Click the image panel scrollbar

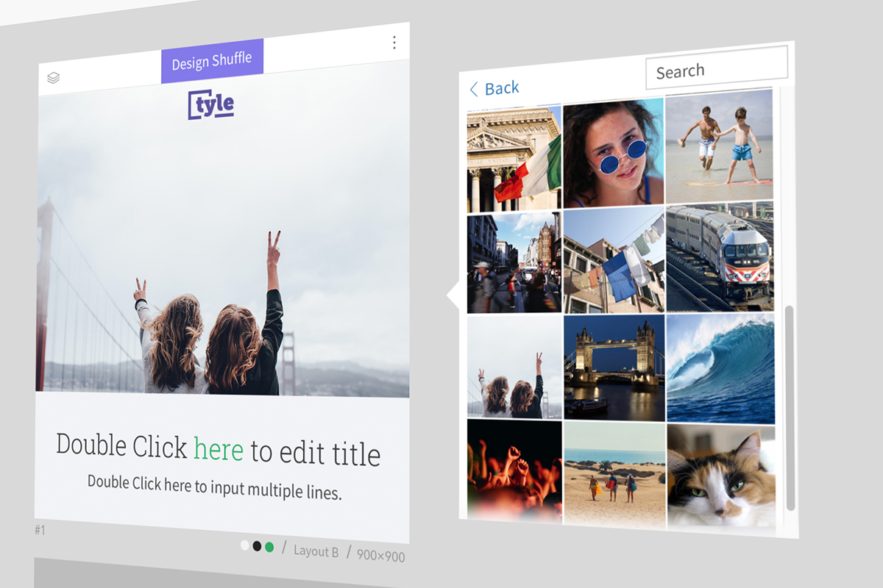[x=790, y=408]
